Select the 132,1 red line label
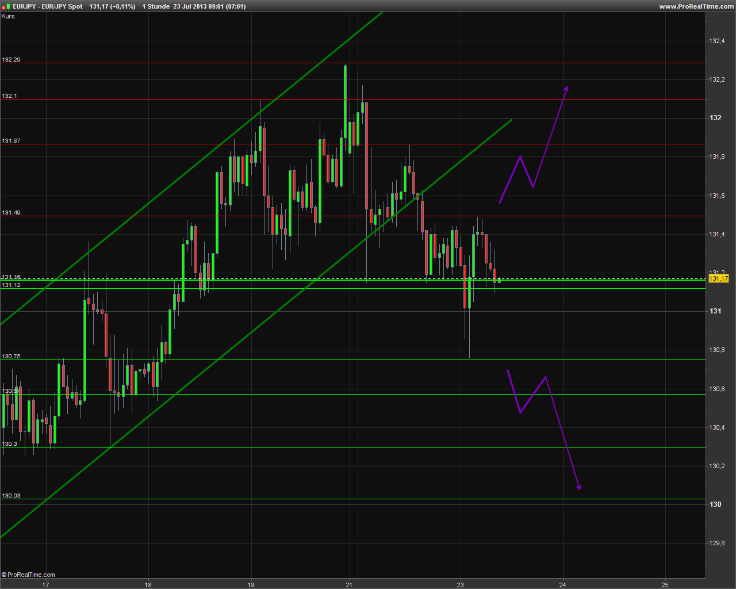 pyautogui.click(x=9, y=95)
